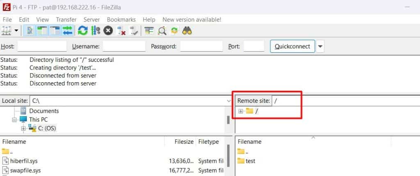Toggle processing of transfer queue
This screenshot has width=420, height=176.
pyautogui.click(x=96, y=31)
